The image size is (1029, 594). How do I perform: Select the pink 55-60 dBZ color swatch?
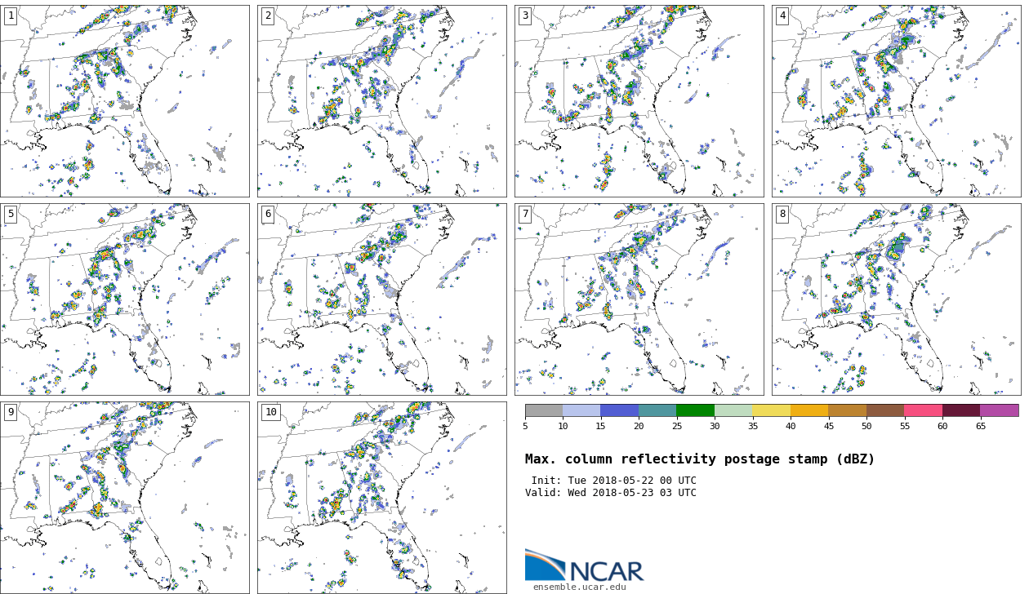tap(923, 410)
